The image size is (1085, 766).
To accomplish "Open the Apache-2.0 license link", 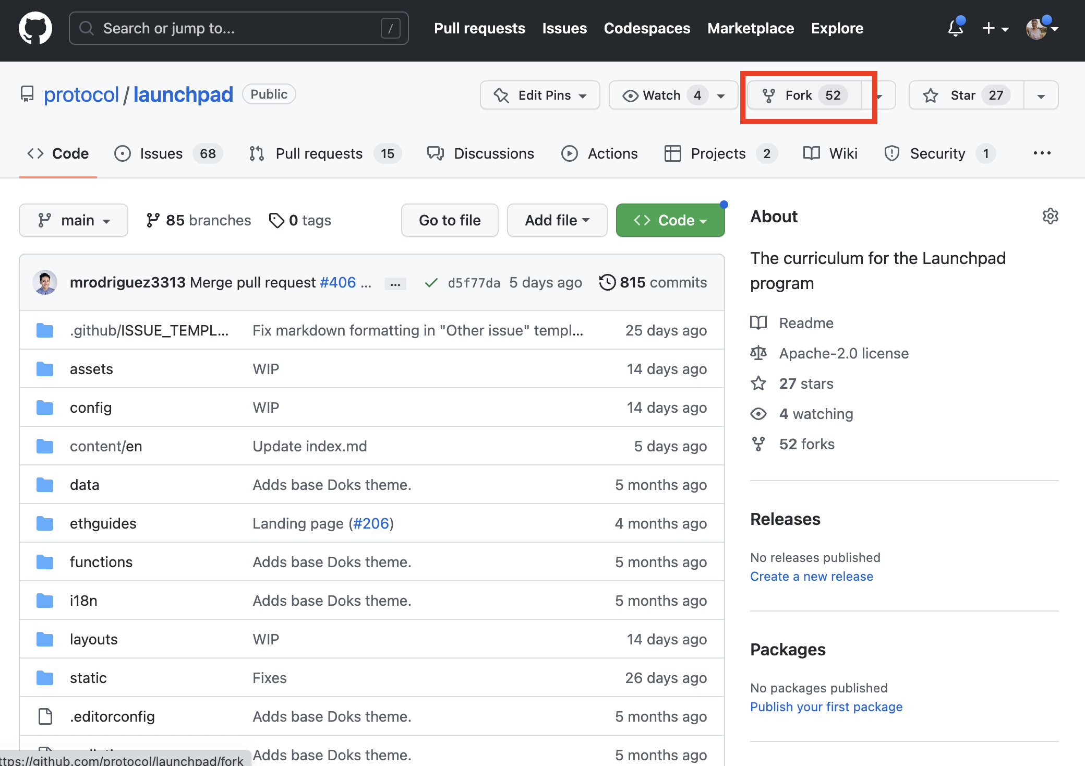I will click(x=843, y=353).
